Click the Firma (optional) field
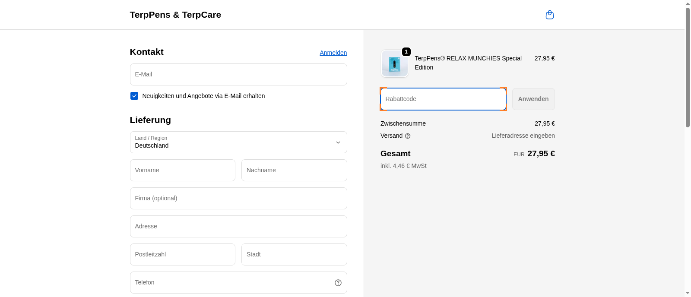 [x=238, y=199]
